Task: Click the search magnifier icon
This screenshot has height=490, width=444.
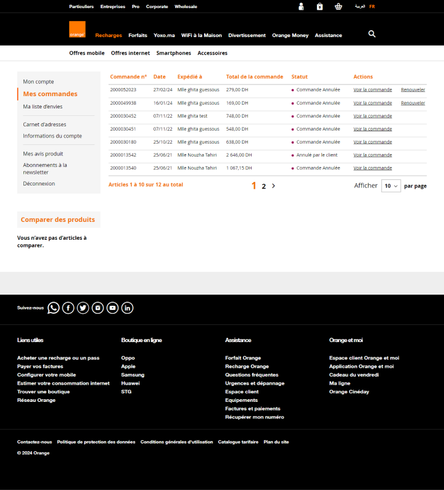Action: [372, 34]
